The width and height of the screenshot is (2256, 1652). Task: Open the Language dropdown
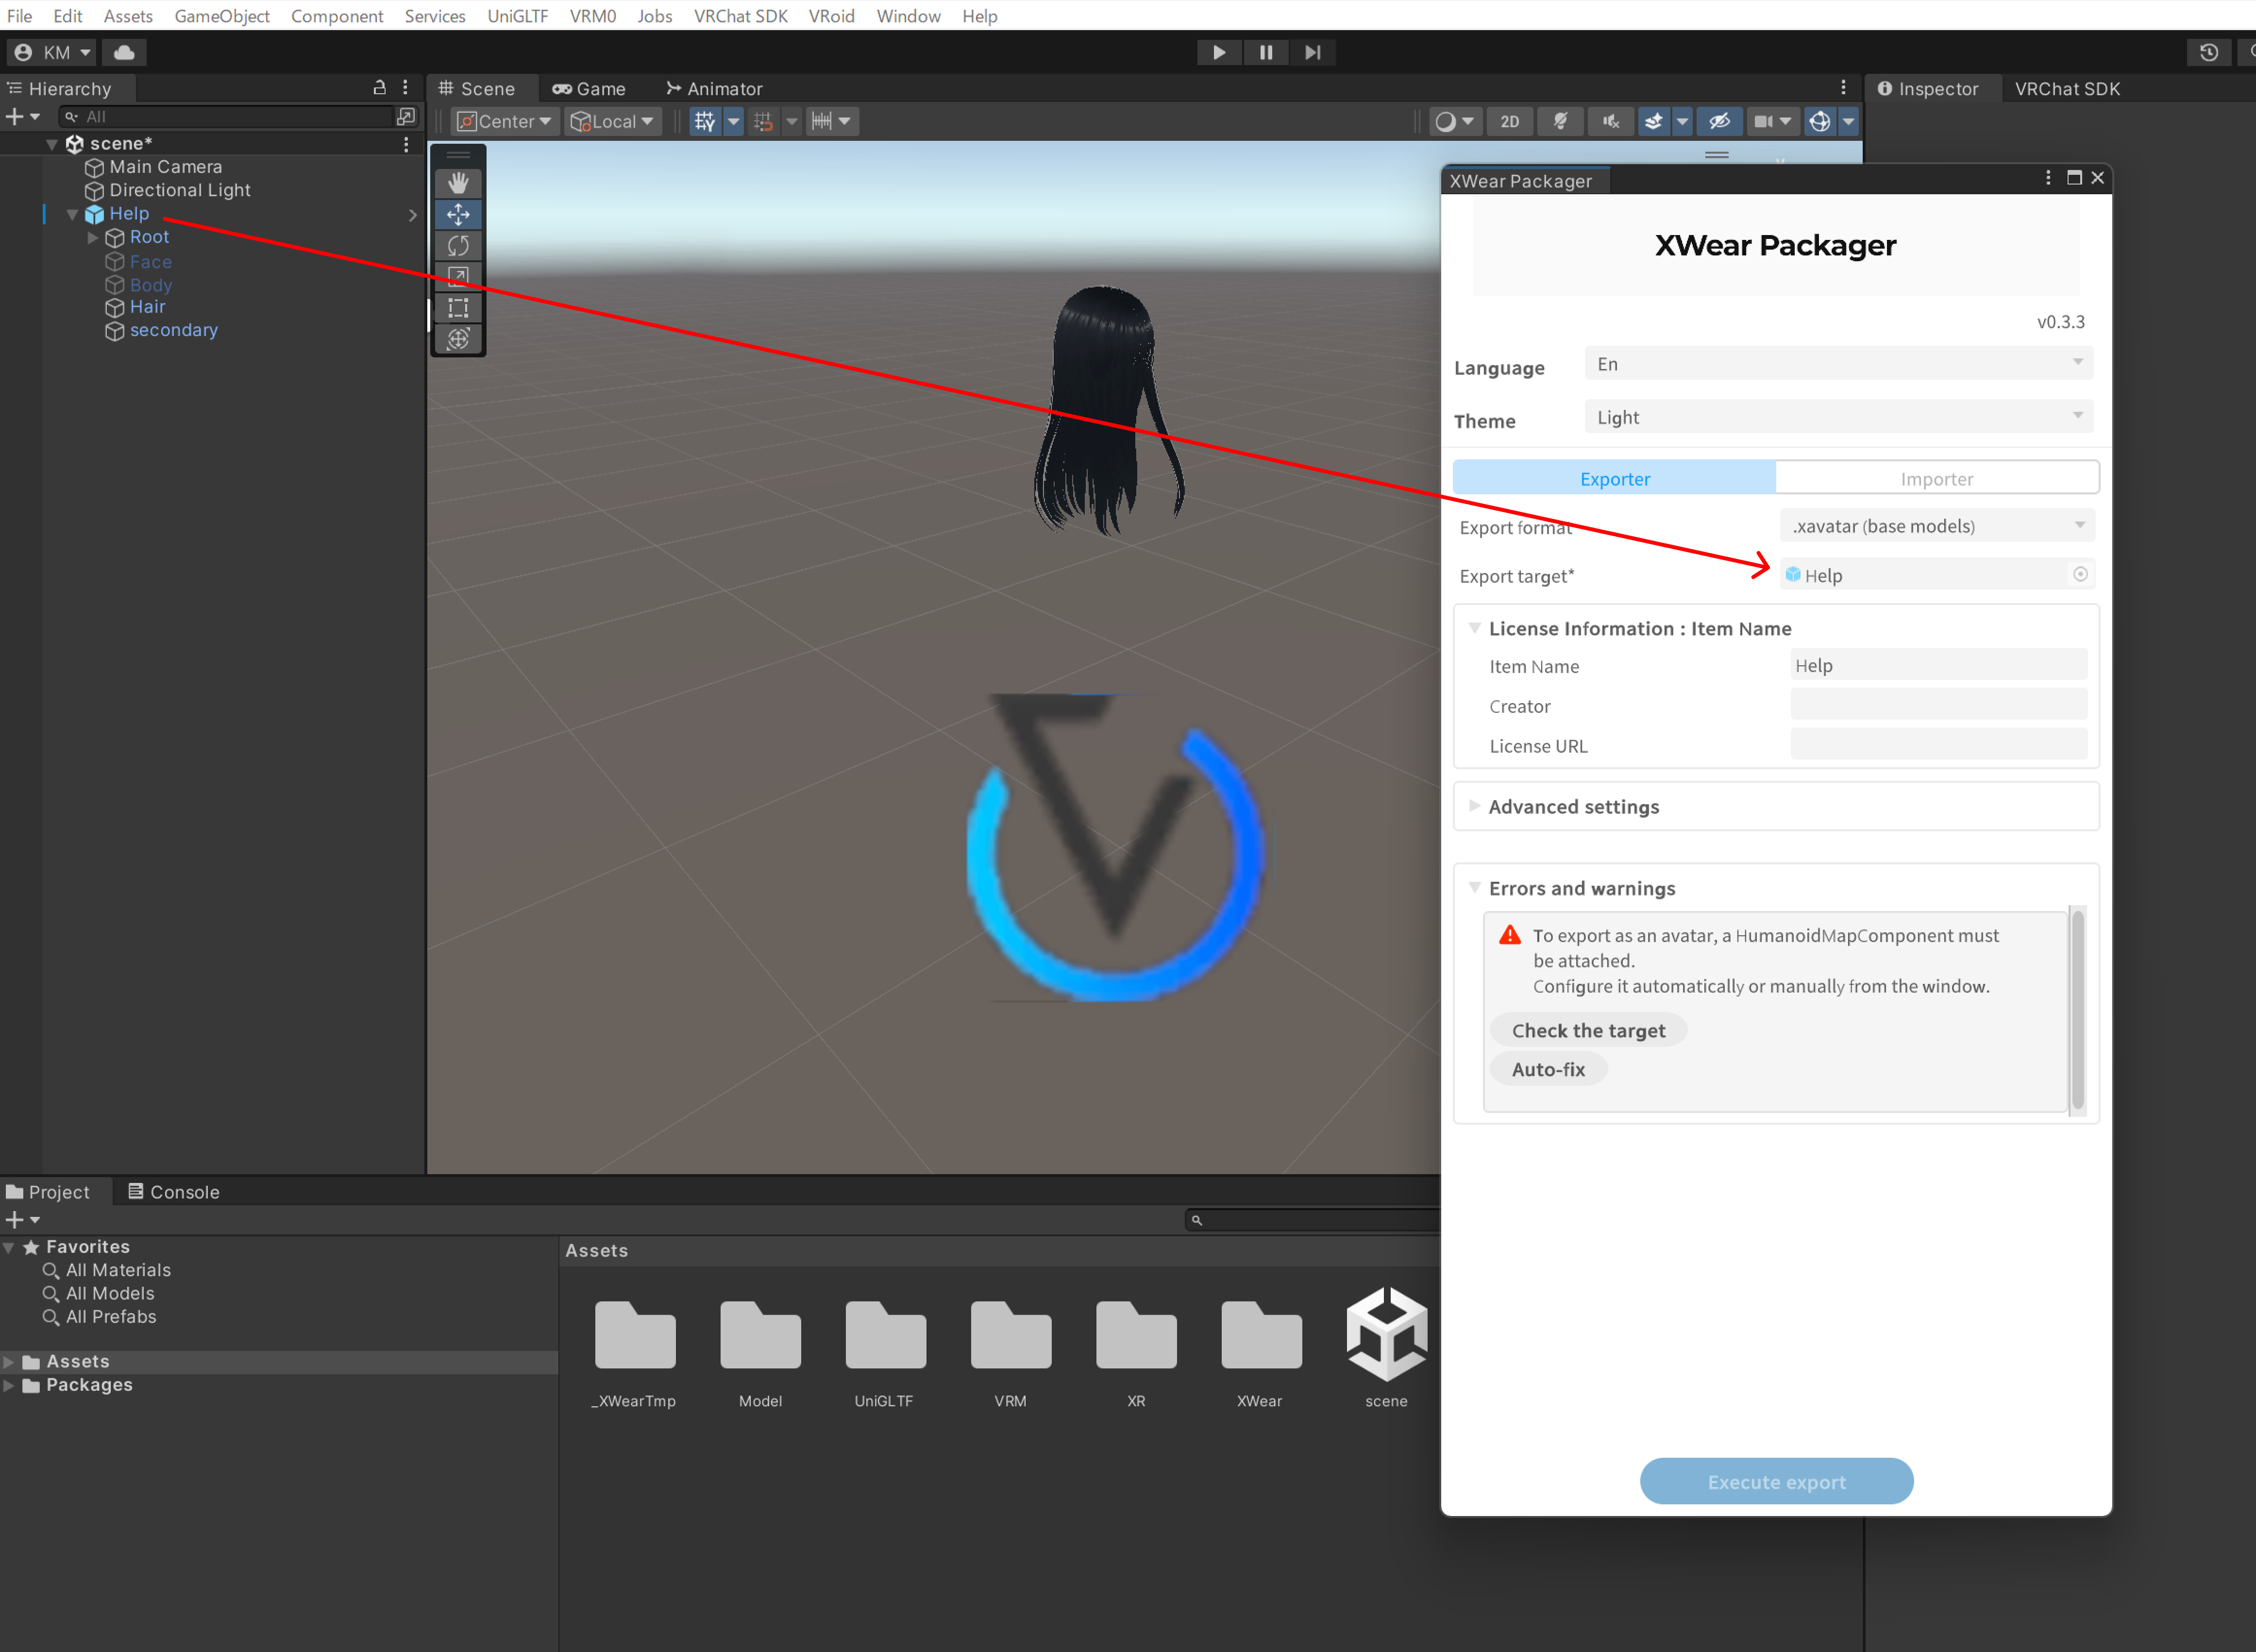(1838, 364)
